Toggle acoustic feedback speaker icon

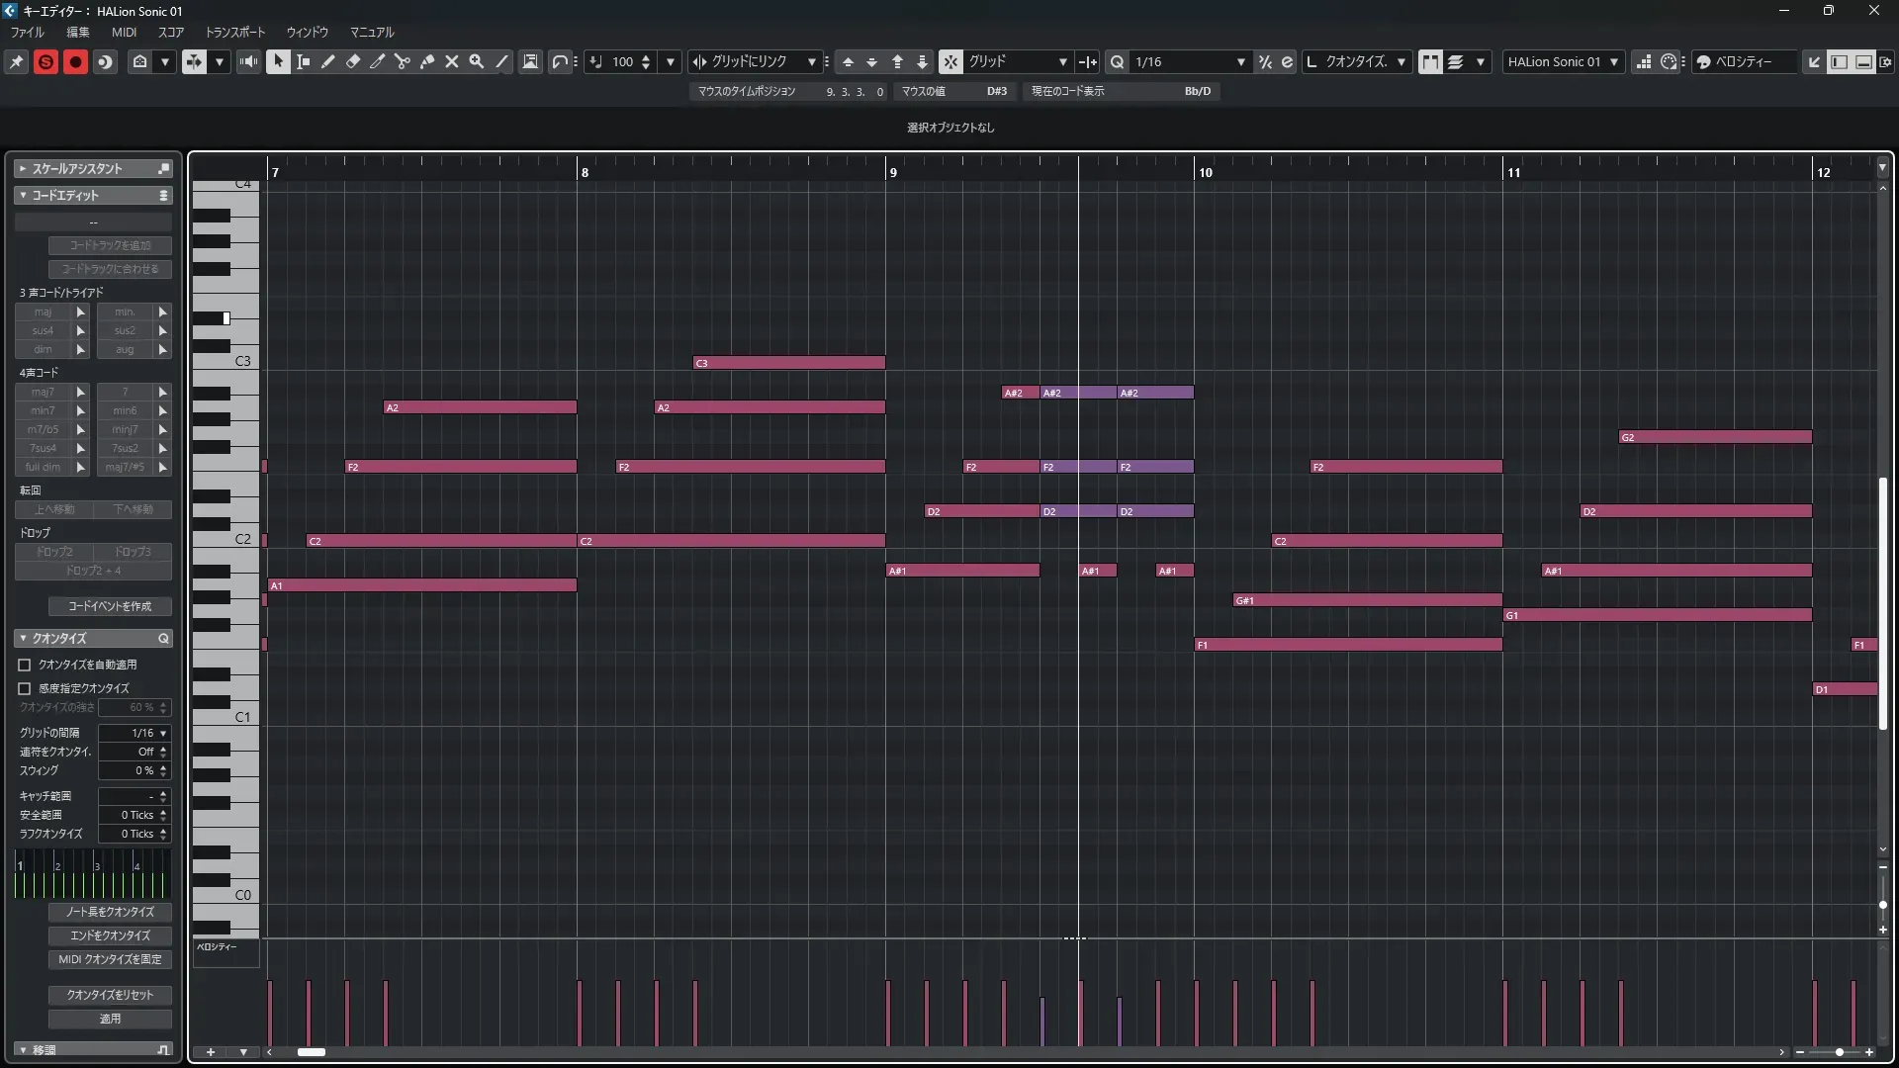[248, 61]
